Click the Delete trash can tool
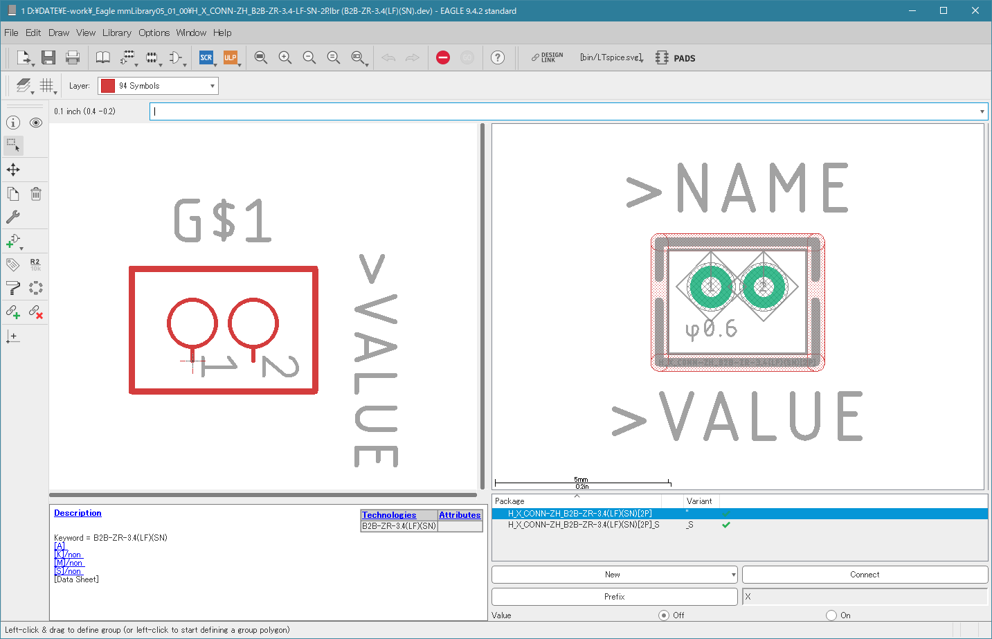 36,194
